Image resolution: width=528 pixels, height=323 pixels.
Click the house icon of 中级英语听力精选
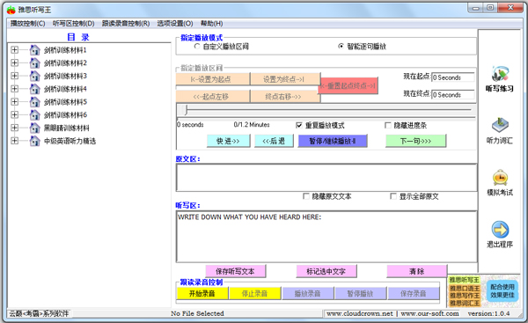[x=34, y=141]
